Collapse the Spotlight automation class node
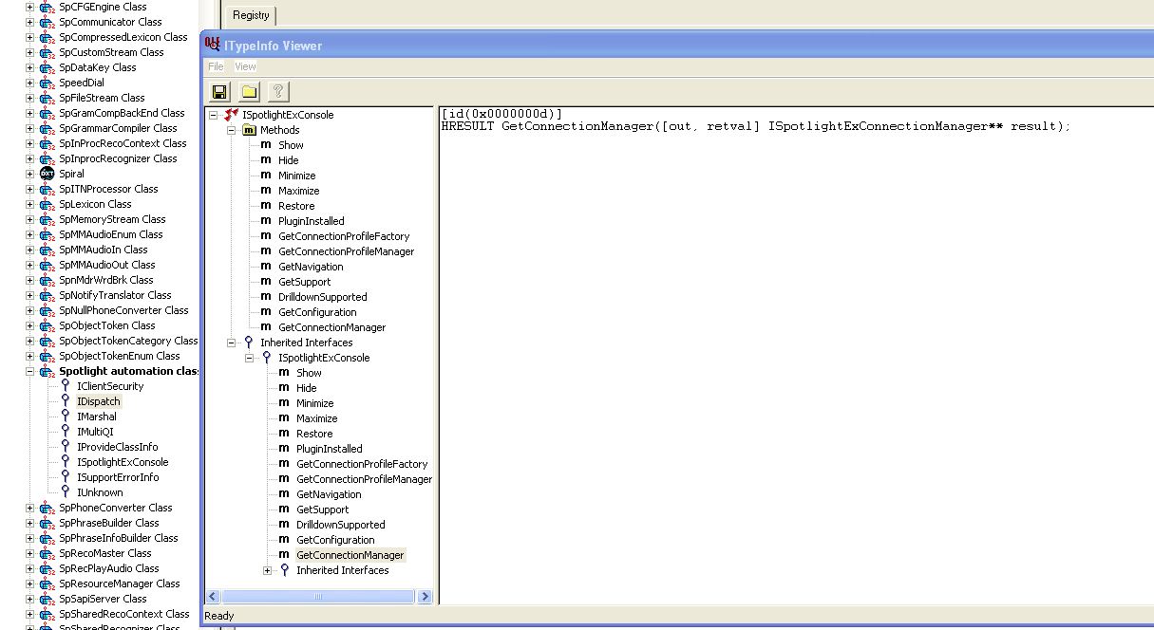Screen dimensions: 1154x630 (29, 371)
